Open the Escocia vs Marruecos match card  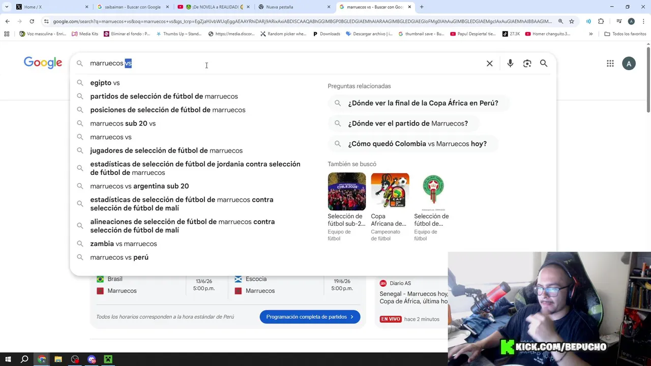[297, 285]
